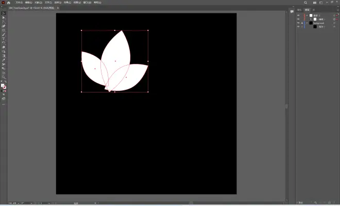Open the search magnifier in top bar

pyautogui.click(x=305, y=3)
